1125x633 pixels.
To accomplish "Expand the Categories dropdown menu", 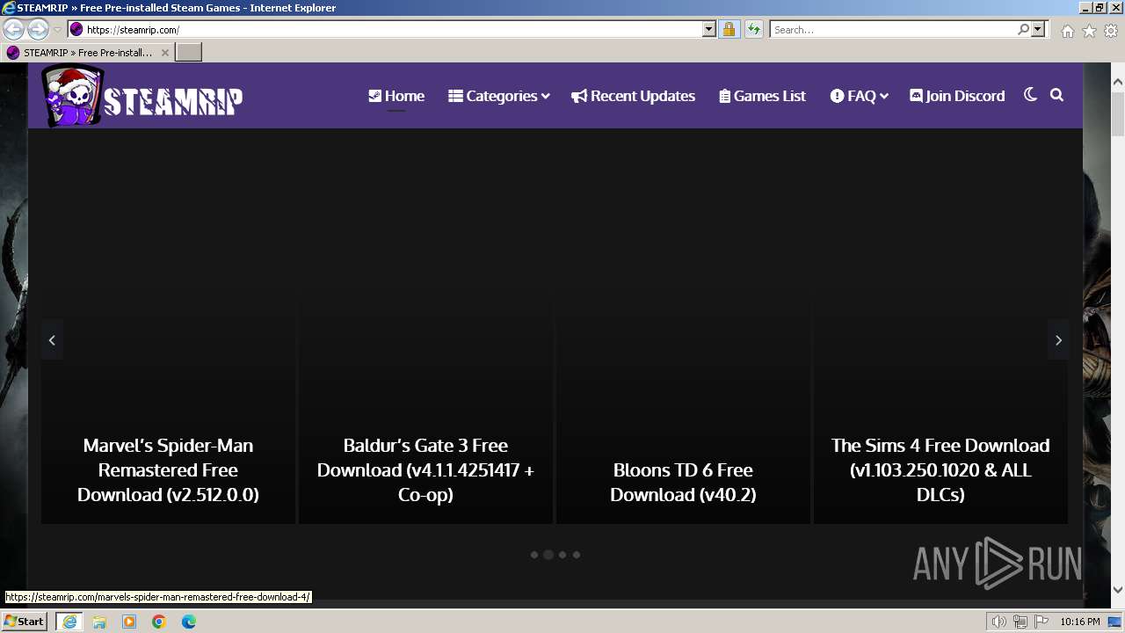I will tap(498, 96).
